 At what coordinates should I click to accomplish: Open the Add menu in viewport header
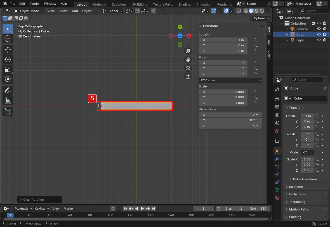75,11
